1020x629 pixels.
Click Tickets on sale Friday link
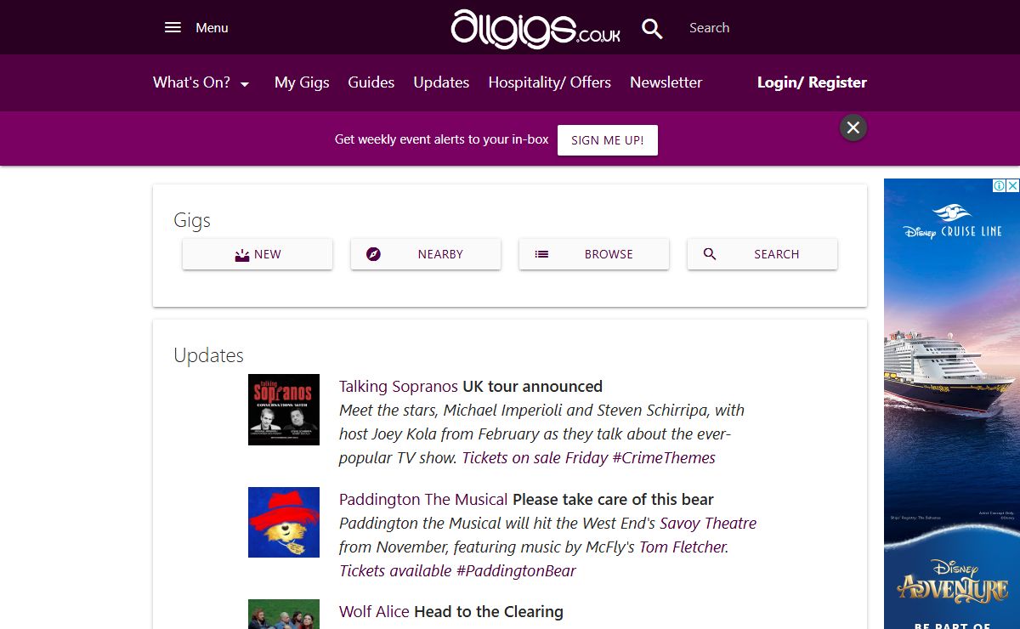click(535, 458)
